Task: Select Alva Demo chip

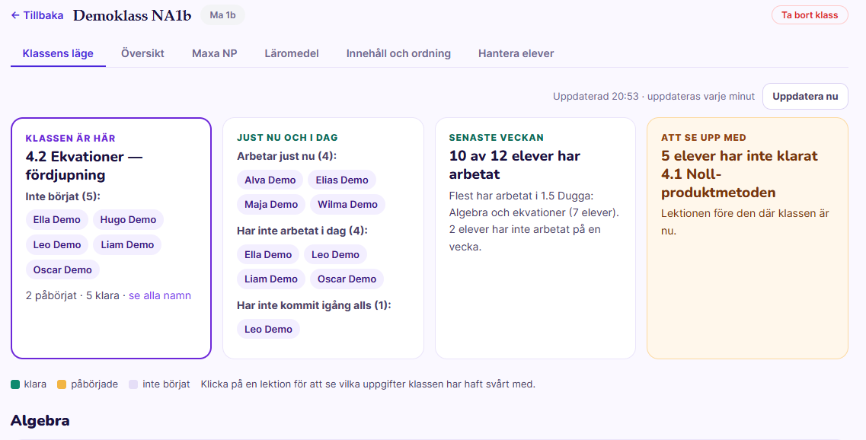Action: 270,180
